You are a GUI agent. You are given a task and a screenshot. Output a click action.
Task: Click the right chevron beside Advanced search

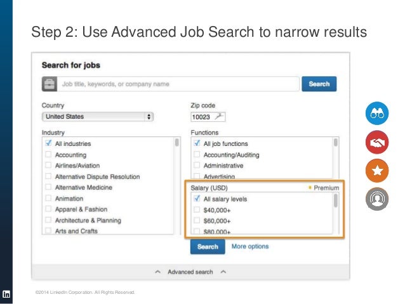coord(223,272)
